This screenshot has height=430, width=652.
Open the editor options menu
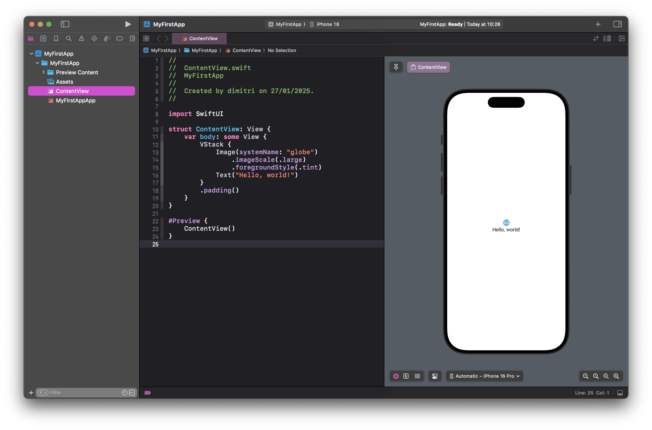pyautogui.click(x=607, y=38)
